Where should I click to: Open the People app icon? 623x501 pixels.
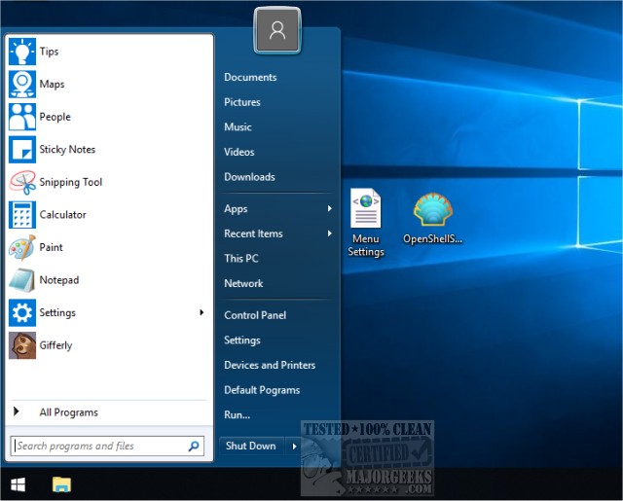click(22, 117)
